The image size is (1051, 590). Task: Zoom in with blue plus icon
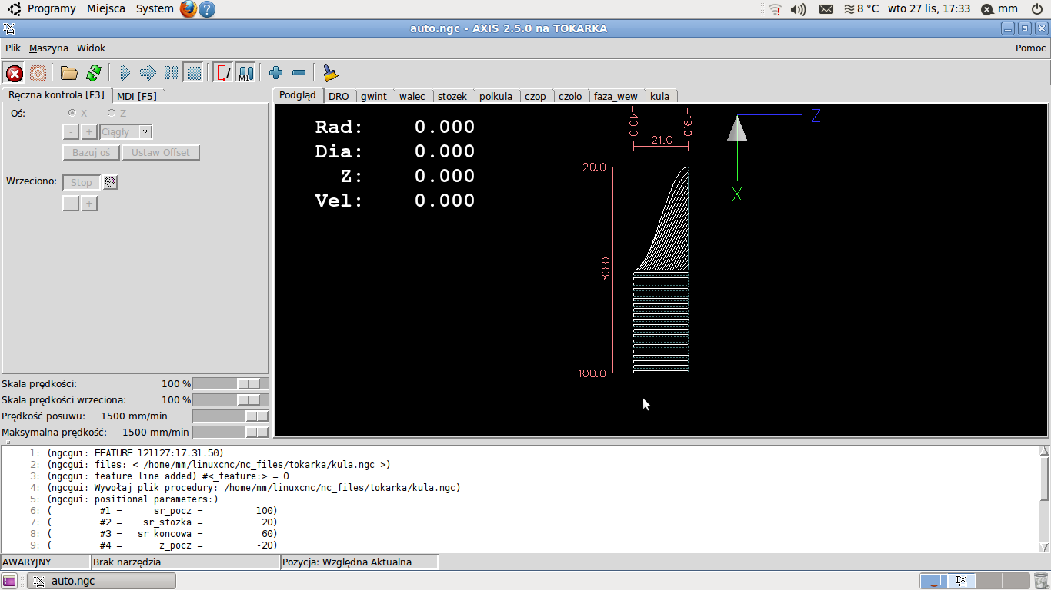[x=276, y=73]
